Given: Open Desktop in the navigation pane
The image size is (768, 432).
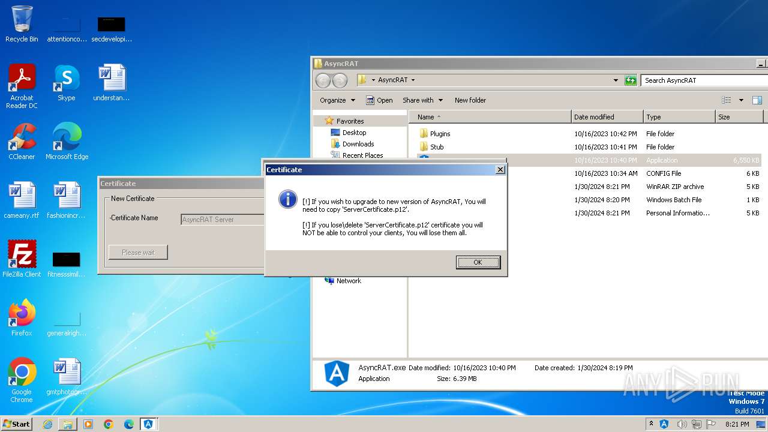Looking at the screenshot, I should pos(354,133).
